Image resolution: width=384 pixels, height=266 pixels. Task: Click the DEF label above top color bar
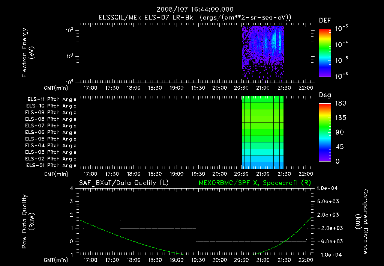click(x=325, y=21)
